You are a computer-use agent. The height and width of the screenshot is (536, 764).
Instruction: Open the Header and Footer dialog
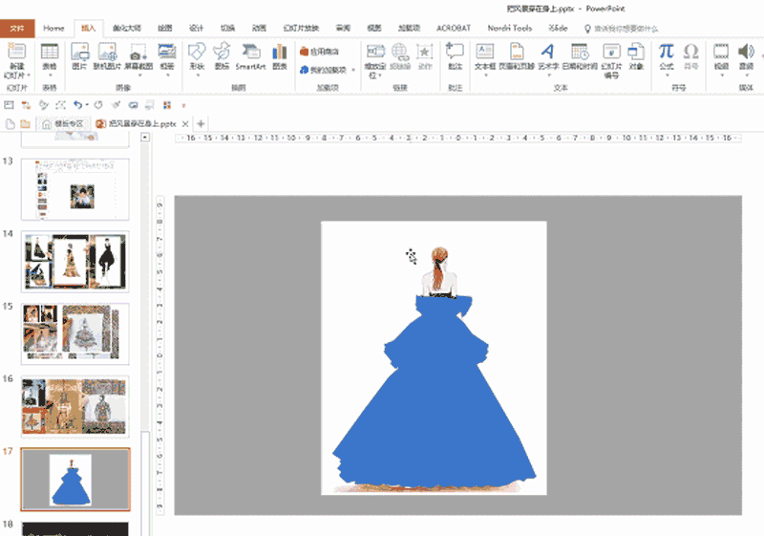[x=517, y=52]
